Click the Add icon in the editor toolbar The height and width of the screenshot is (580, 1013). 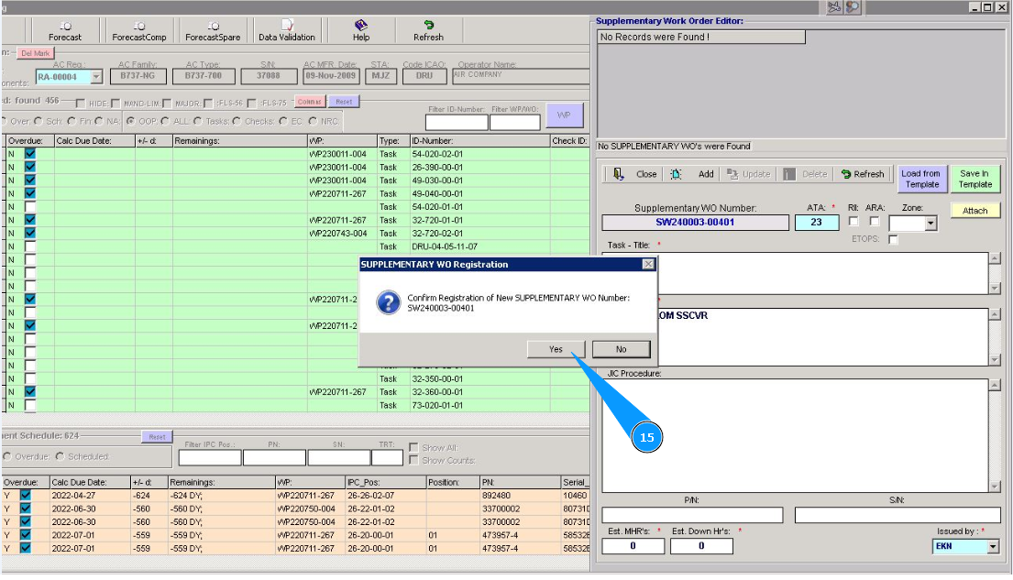[x=677, y=174]
